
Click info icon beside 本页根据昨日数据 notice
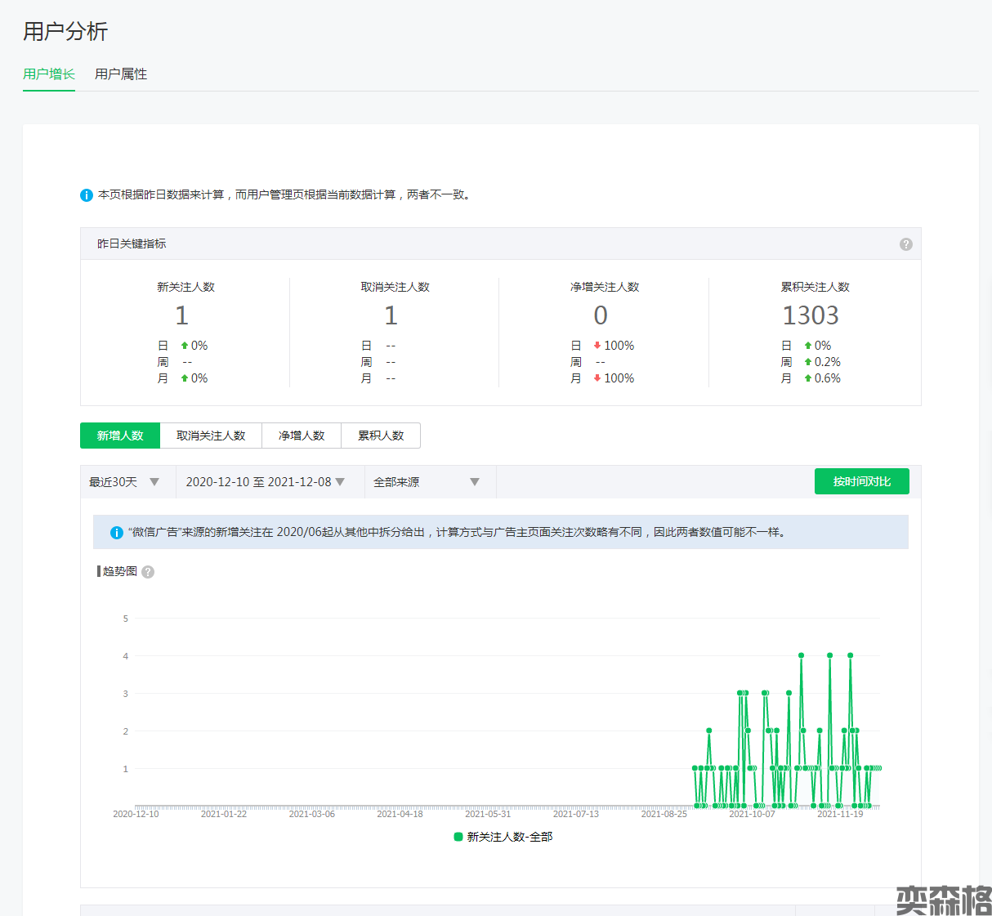click(87, 195)
